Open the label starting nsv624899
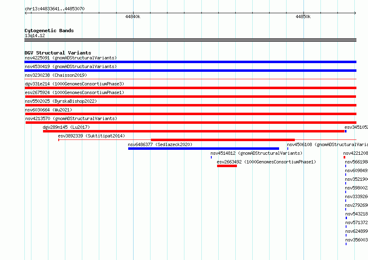368x260 pixels. [357, 231]
